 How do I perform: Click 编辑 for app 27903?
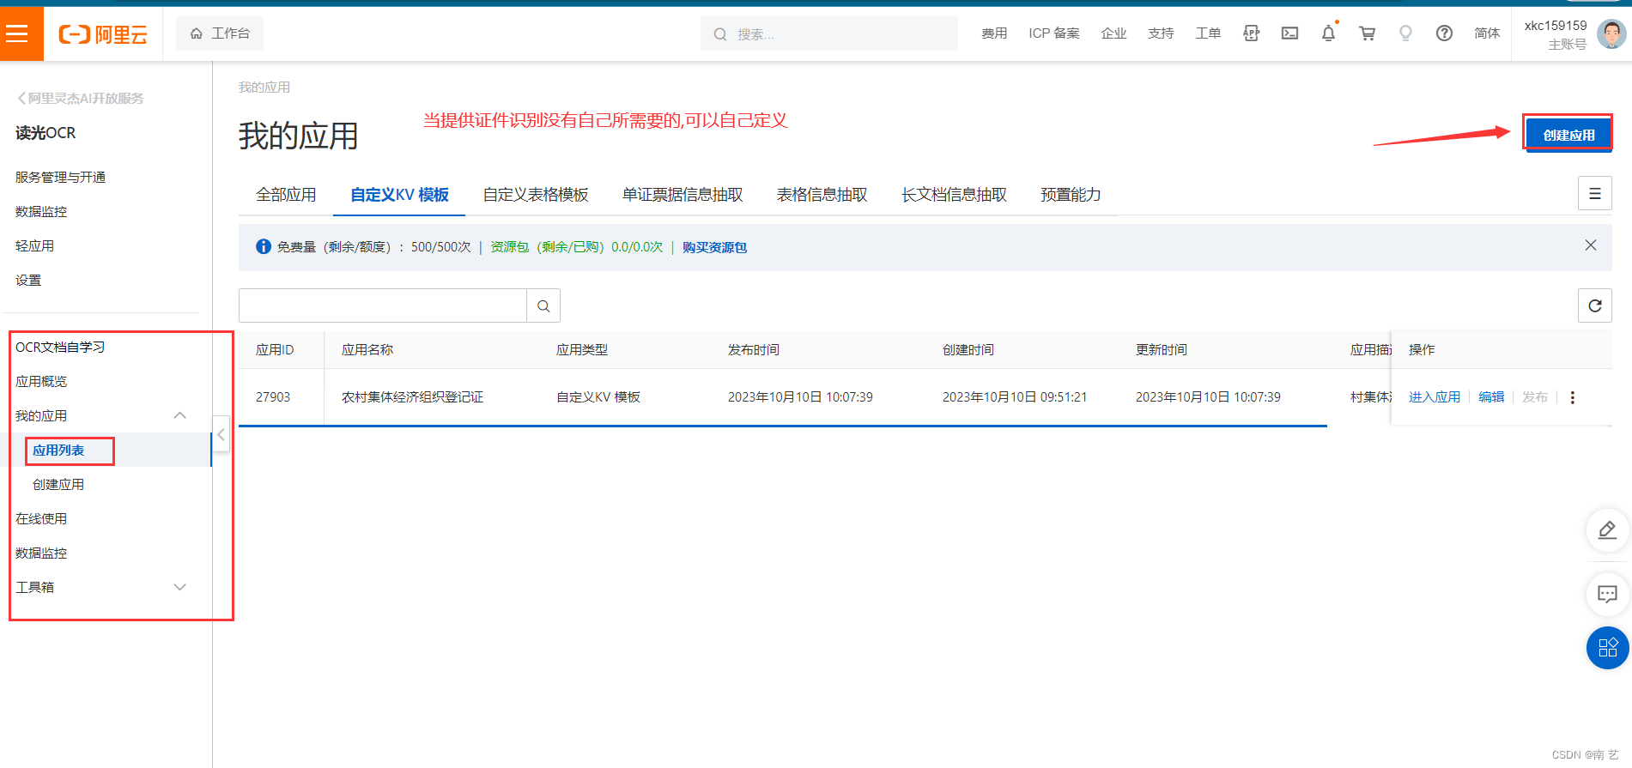click(1491, 397)
